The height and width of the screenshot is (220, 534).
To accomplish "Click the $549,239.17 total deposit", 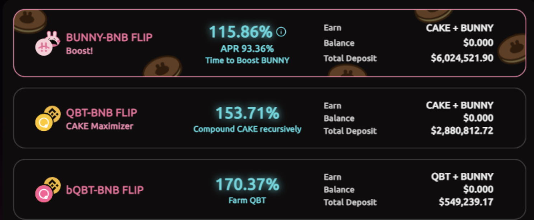I will 466,202.
